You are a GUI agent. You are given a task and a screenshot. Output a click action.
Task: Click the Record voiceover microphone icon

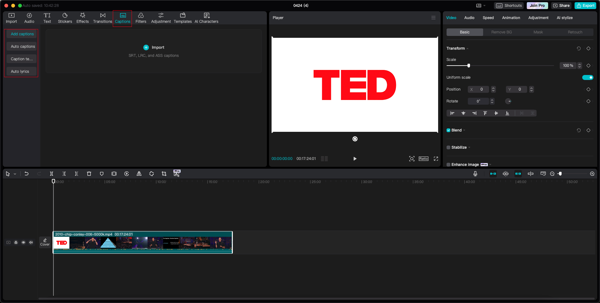tap(475, 174)
